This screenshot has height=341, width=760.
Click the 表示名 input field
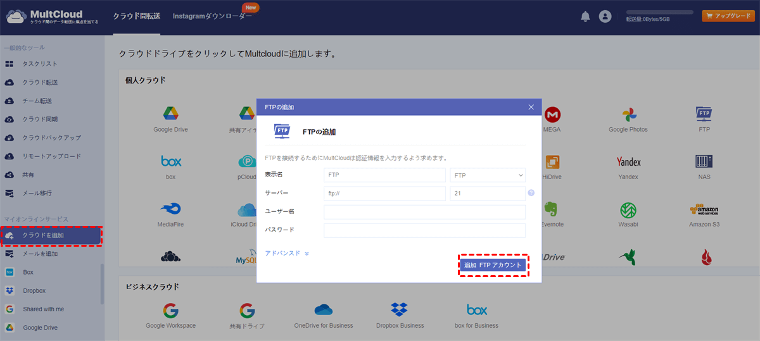384,175
